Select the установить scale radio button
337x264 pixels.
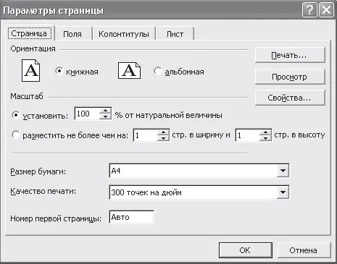point(16,115)
